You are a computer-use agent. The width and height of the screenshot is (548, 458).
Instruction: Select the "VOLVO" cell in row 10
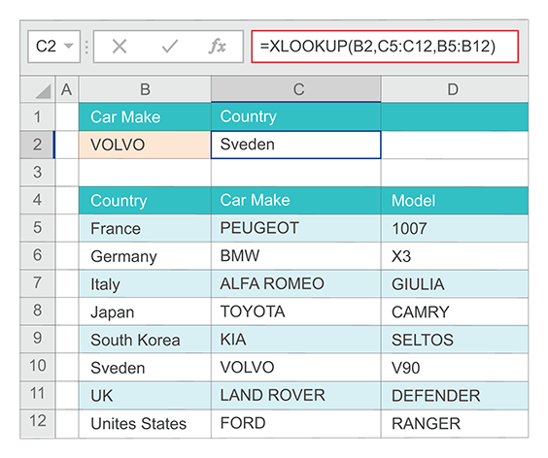pyautogui.click(x=296, y=367)
